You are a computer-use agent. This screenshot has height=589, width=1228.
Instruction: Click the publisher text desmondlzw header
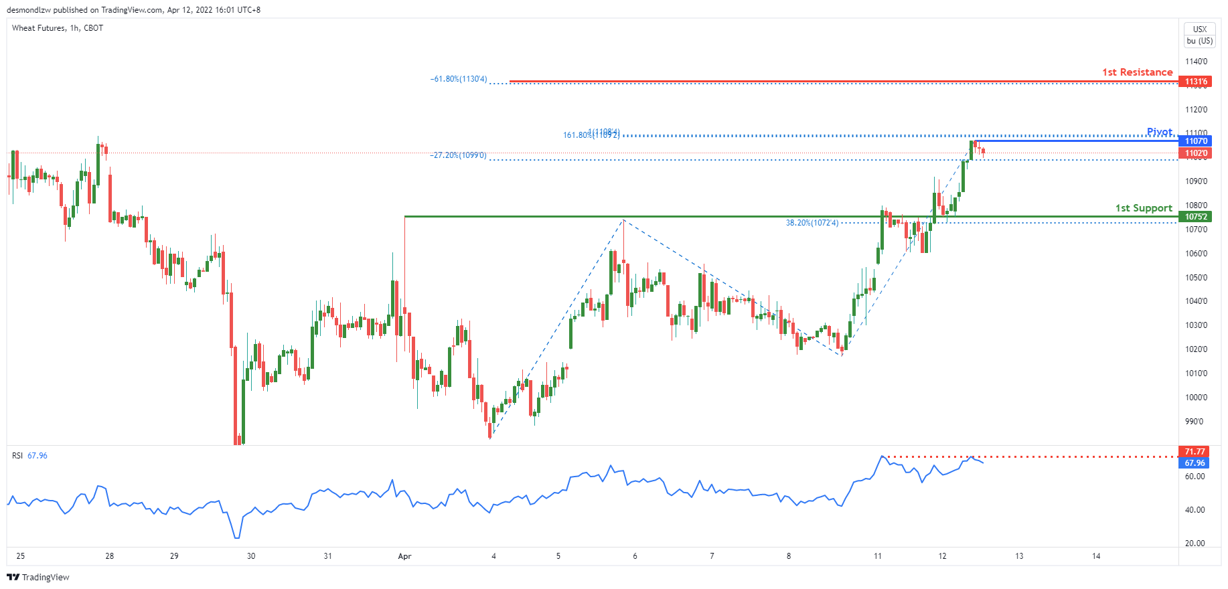pyautogui.click(x=133, y=10)
